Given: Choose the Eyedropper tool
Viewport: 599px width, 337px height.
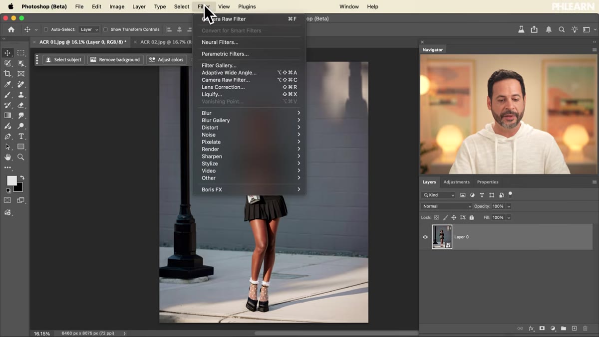Looking at the screenshot, I should [x=7, y=84].
